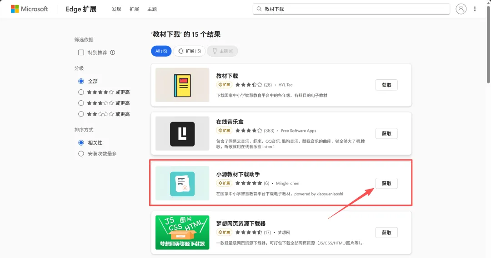This screenshot has height=258, width=491.
Task: Open the 梦想网页资源下载器 green thumbnail
Action: point(182,233)
